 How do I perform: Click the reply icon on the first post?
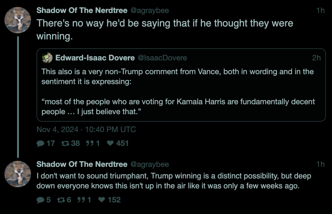[41, 144]
